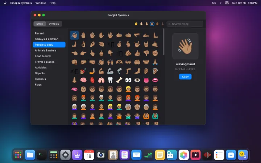Viewport: 261px width, 163px height.
Task: Open the Calendar dock icon
Action: point(89,155)
